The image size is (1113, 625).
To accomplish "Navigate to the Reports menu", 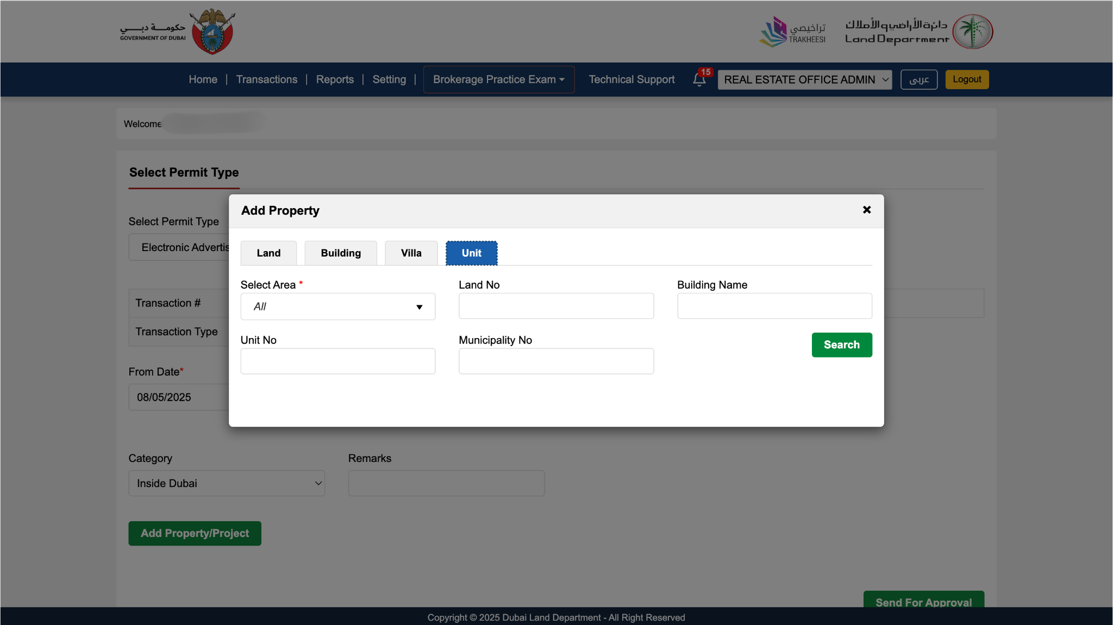I will coord(335,79).
